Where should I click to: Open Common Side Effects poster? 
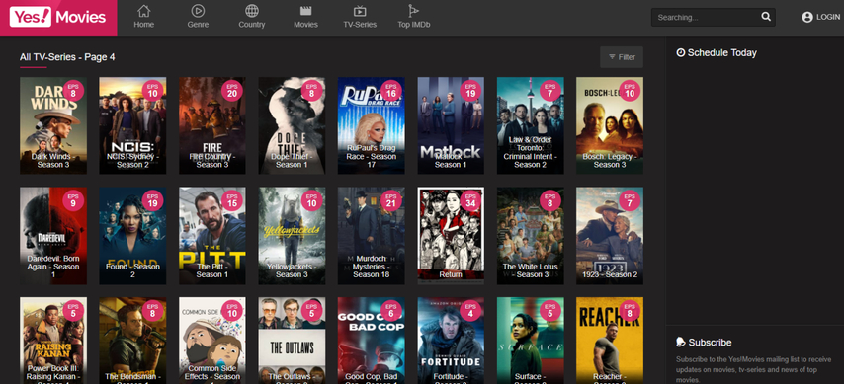click(212, 341)
